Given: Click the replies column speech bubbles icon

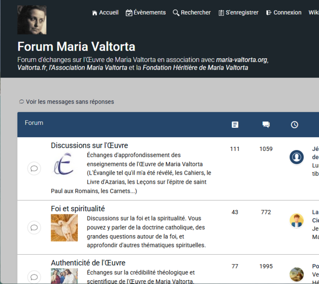Looking at the screenshot, I should click(x=266, y=124).
